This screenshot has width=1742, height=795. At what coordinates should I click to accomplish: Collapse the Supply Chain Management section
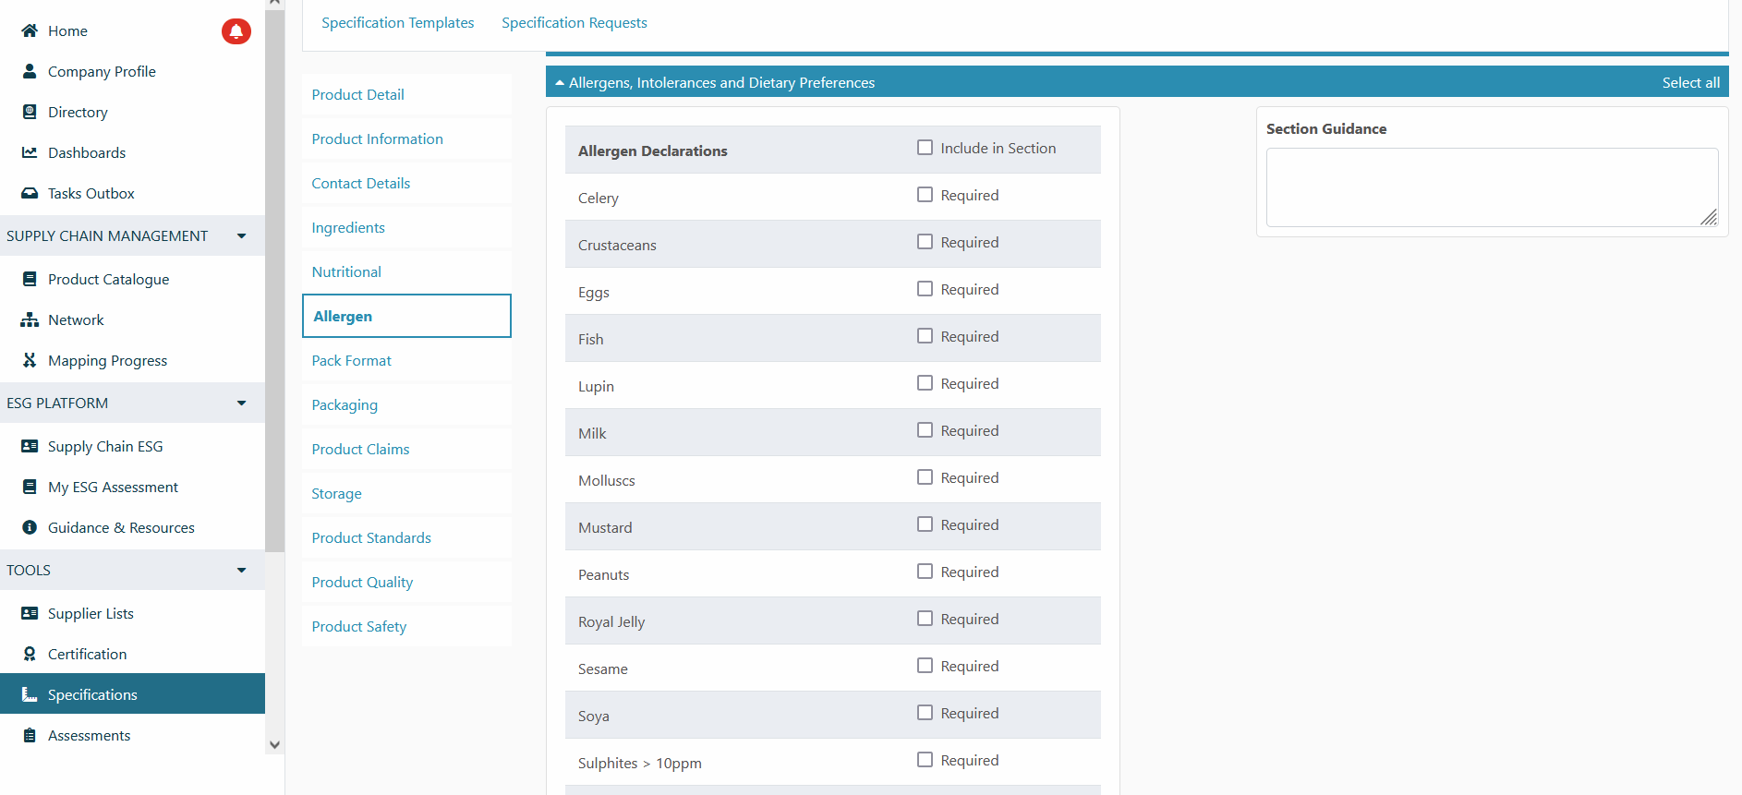pos(241,235)
